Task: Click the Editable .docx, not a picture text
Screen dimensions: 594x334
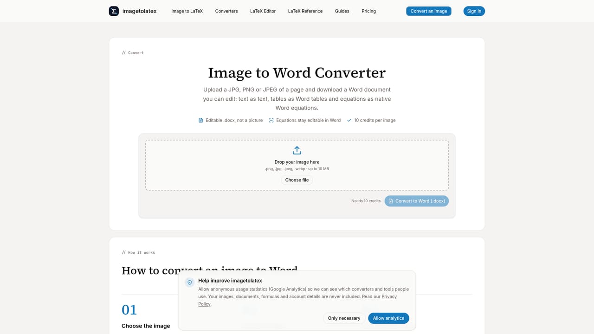Action: 234,120
